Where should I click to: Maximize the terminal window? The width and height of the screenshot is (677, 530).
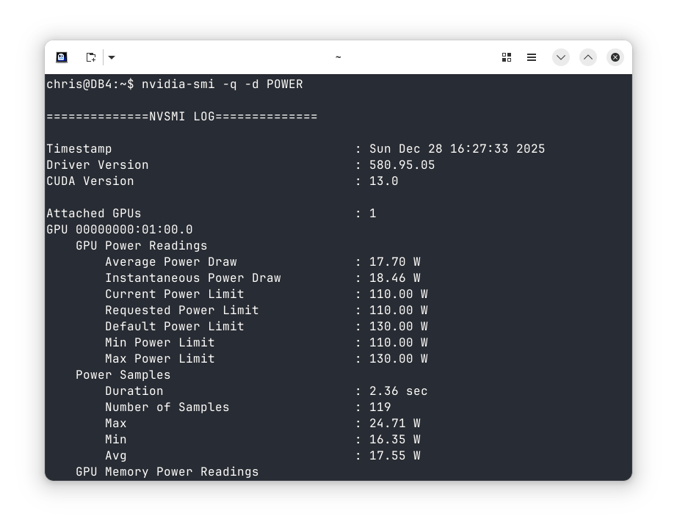pyautogui.click(x=588, y=57)
